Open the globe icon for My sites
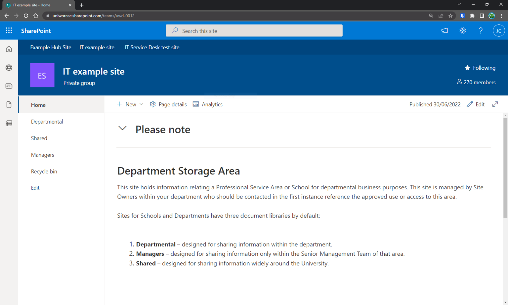 pyautogui.click(x=9, y=67)
